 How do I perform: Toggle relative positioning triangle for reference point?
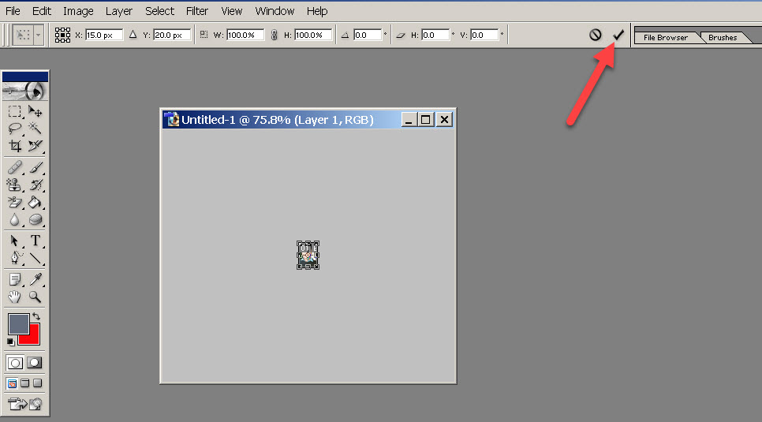click(x=133, y=35)
